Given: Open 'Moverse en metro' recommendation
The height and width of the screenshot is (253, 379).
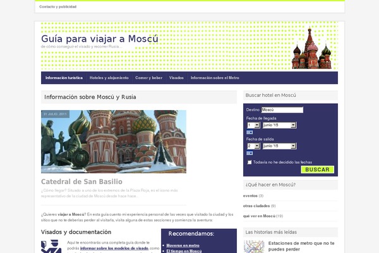Looking at the screenshot, I should pos(183,245).
